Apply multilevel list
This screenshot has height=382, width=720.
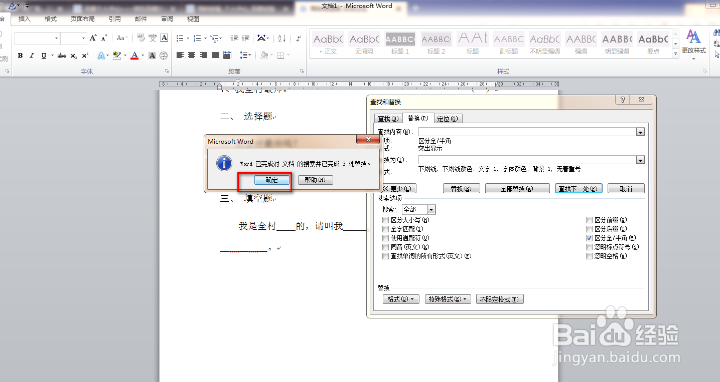click(214, 38)
